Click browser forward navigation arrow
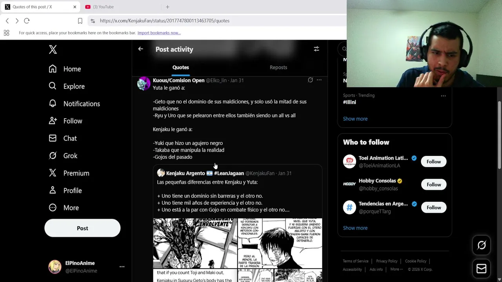Viewport: 502px width, 282px height. click(17, 21)
